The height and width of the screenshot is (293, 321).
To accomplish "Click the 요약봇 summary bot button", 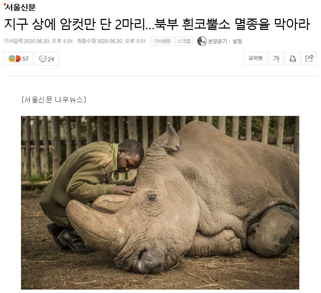I will 255,59.
